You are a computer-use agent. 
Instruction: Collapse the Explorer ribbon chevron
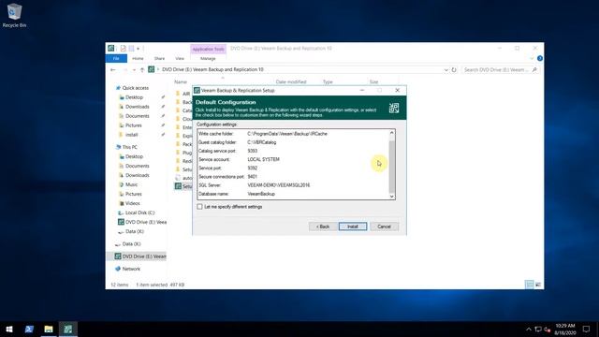click(532, 58)
